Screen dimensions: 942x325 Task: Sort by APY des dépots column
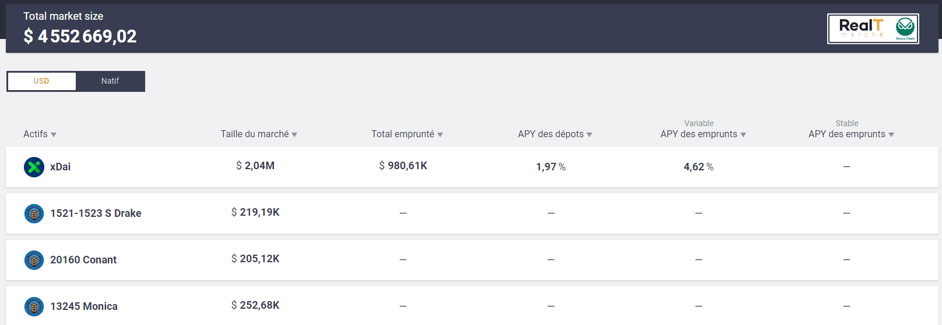555,134
